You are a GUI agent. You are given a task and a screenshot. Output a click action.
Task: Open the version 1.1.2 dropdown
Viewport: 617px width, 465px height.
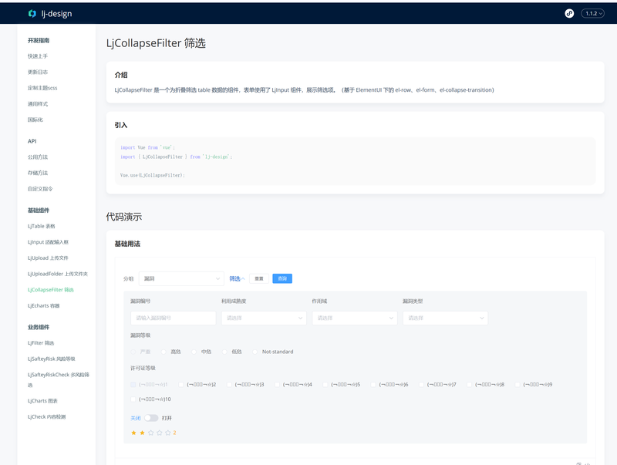click(594, 13)
